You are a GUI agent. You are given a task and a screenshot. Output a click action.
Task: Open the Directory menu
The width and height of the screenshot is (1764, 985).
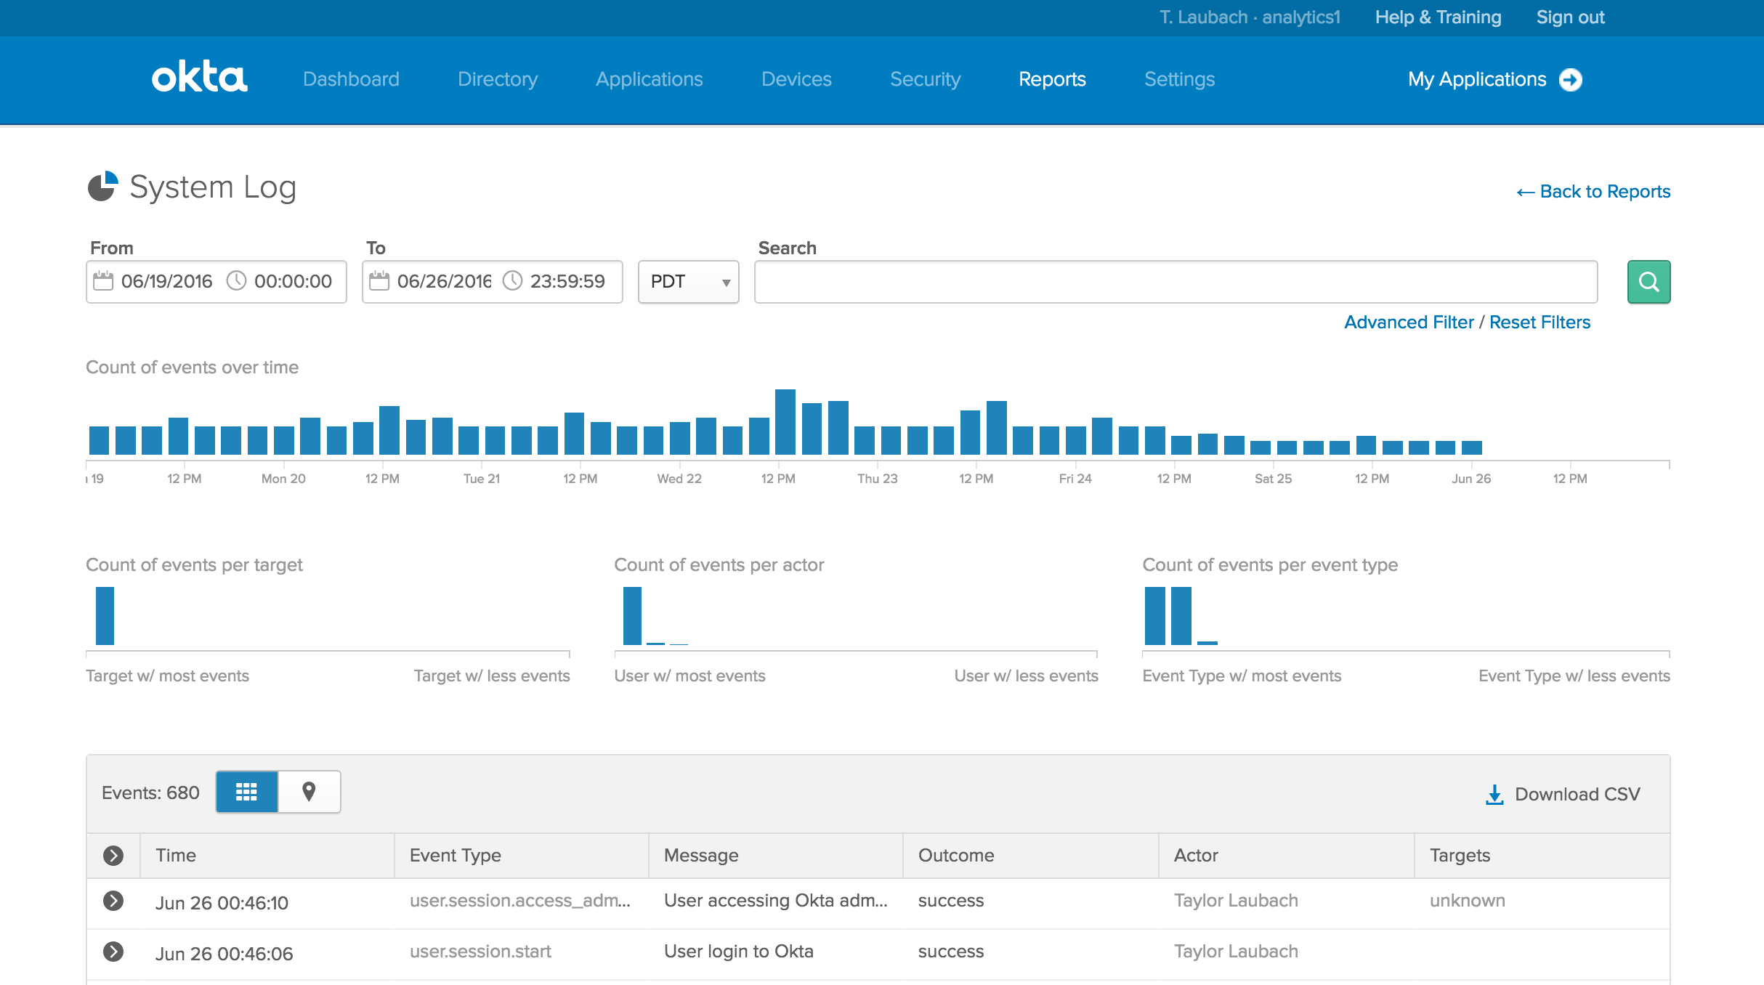[x=497, y=79]
